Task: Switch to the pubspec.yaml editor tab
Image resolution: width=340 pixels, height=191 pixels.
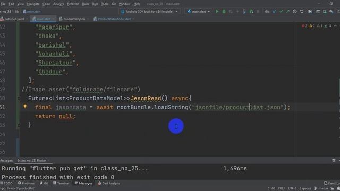Action: 14,19
